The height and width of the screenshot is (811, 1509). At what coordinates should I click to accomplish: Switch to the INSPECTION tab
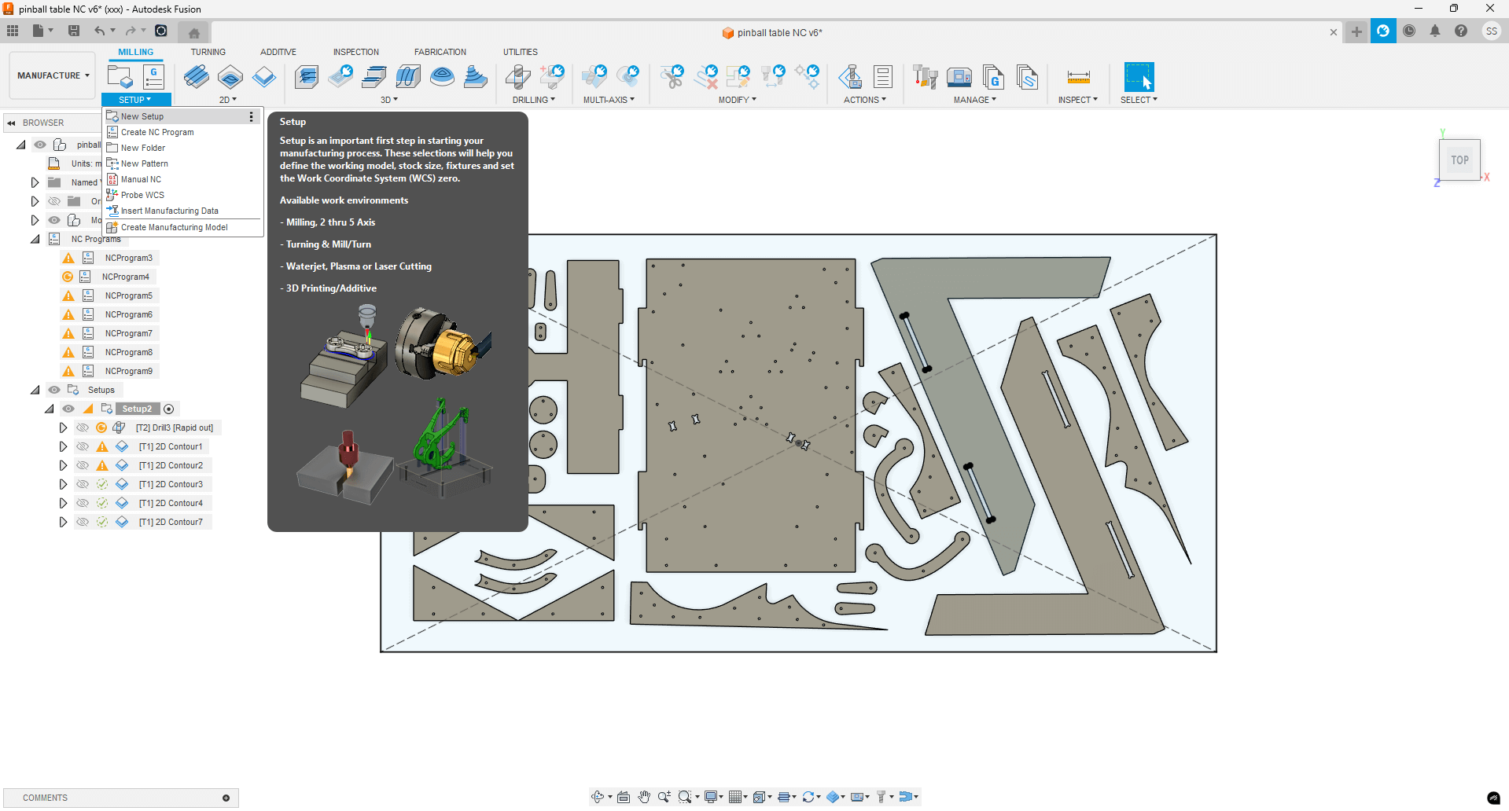355,52
